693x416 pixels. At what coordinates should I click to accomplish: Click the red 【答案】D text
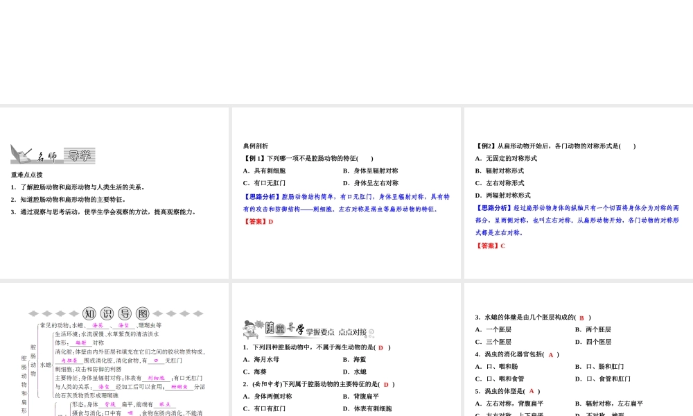(258, 221)
